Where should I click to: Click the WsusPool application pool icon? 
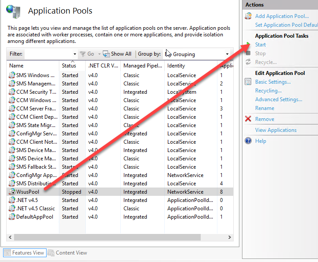click(x=12, y=192)
